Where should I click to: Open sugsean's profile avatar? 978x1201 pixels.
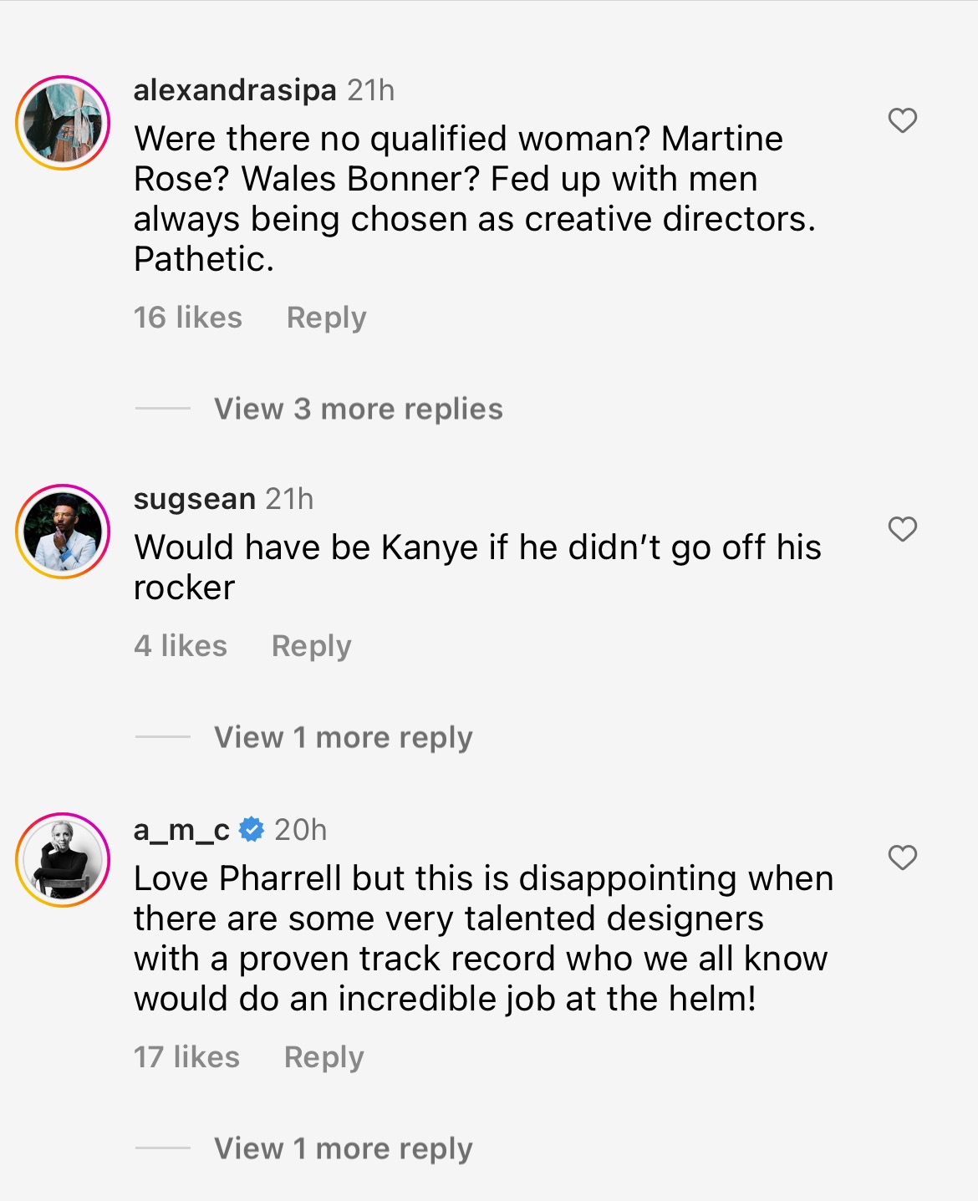(x=64, y=532)
